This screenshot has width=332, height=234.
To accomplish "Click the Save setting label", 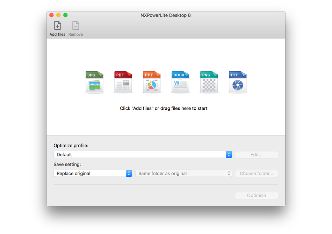I will [x=67, y=164].
